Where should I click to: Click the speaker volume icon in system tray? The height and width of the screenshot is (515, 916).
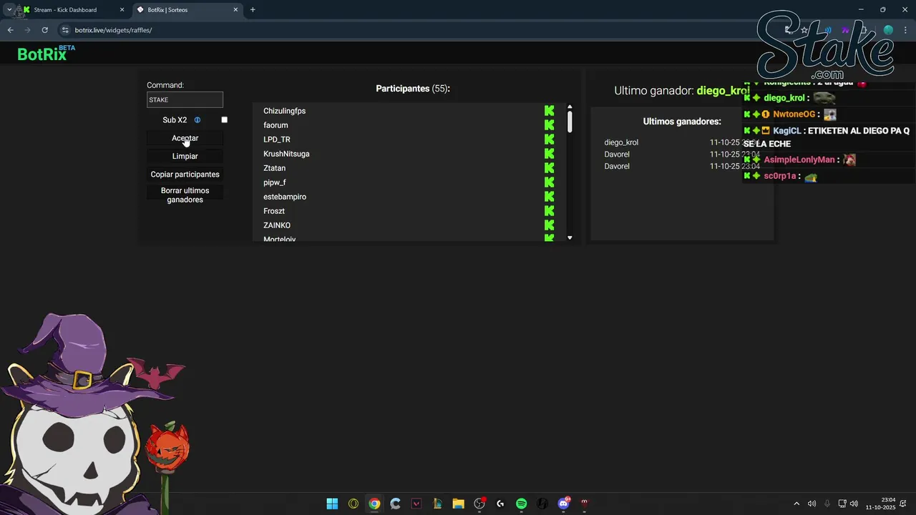(x=854, y=504)
